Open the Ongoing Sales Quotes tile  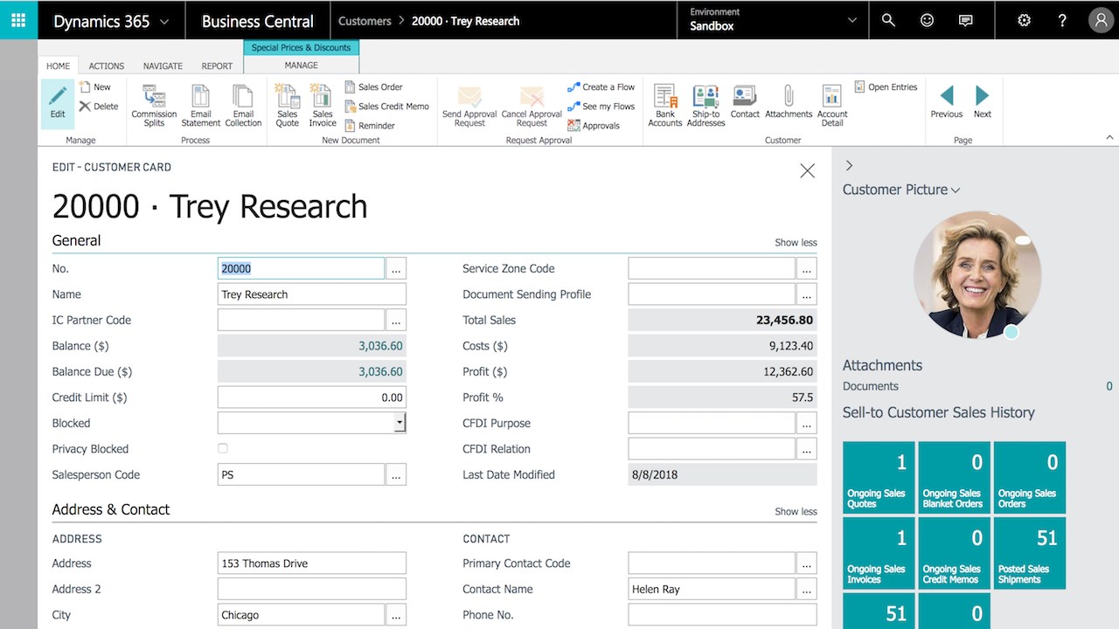[x=879, y=477]
